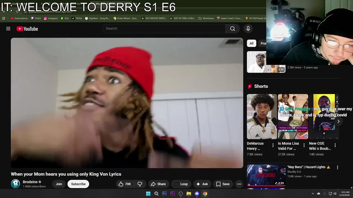Open the Mona Lisa short thumbnail

(293, 117)
